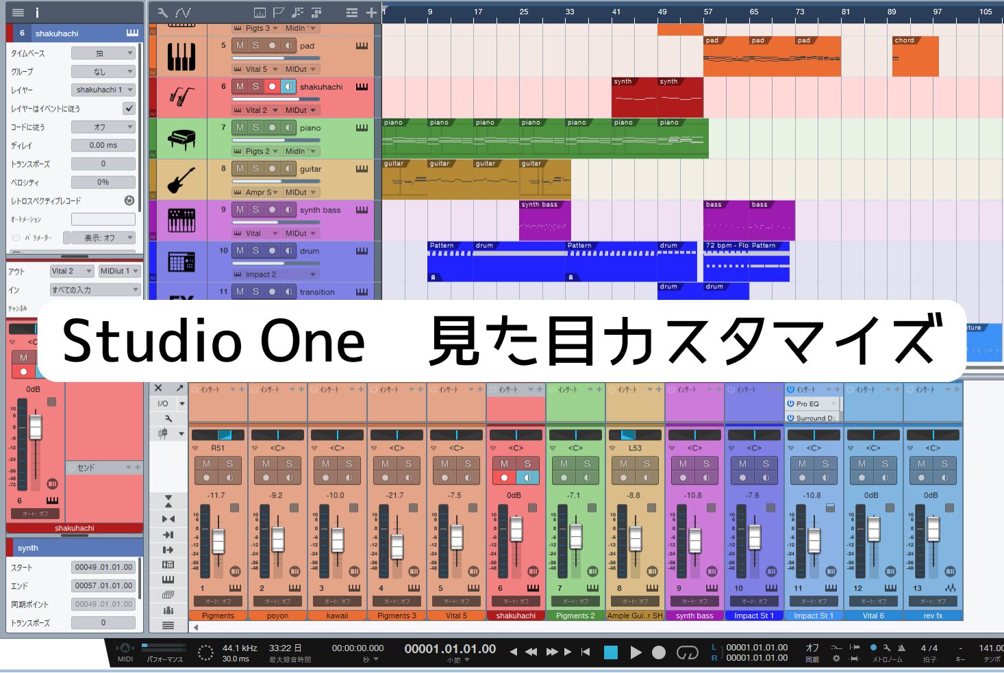Click the synth keyboard icon on the synth bass track

[181, 221]
